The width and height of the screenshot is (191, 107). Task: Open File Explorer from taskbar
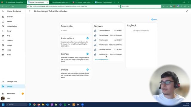pyautogui.click(x=43, y=105)
